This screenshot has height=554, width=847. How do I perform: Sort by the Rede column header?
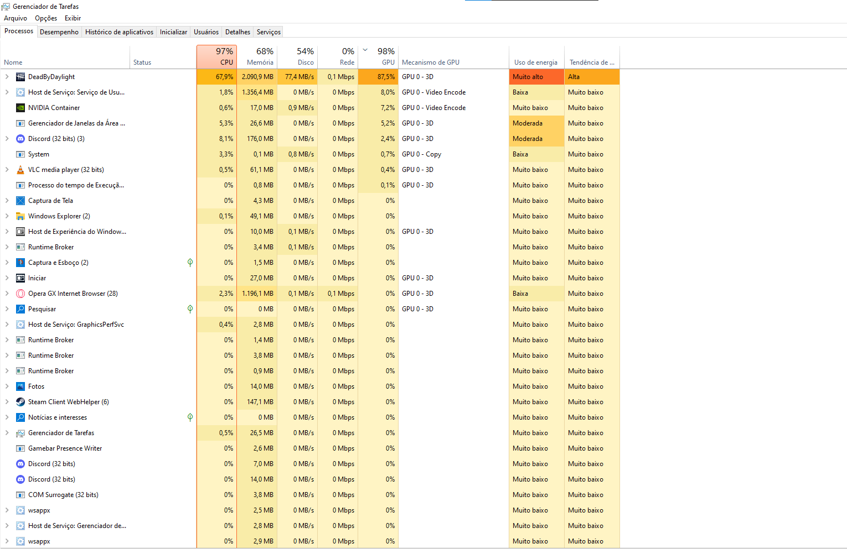[x=338, y=57]
